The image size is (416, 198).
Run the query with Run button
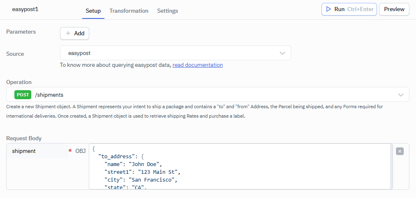pyautogui.click(x=349, y=9)
